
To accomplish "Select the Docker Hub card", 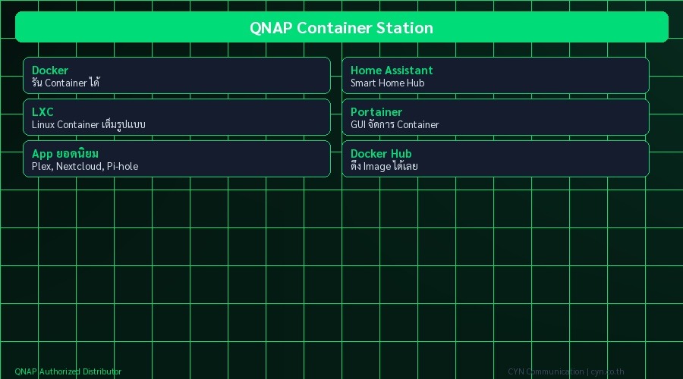I will (496, 159).
